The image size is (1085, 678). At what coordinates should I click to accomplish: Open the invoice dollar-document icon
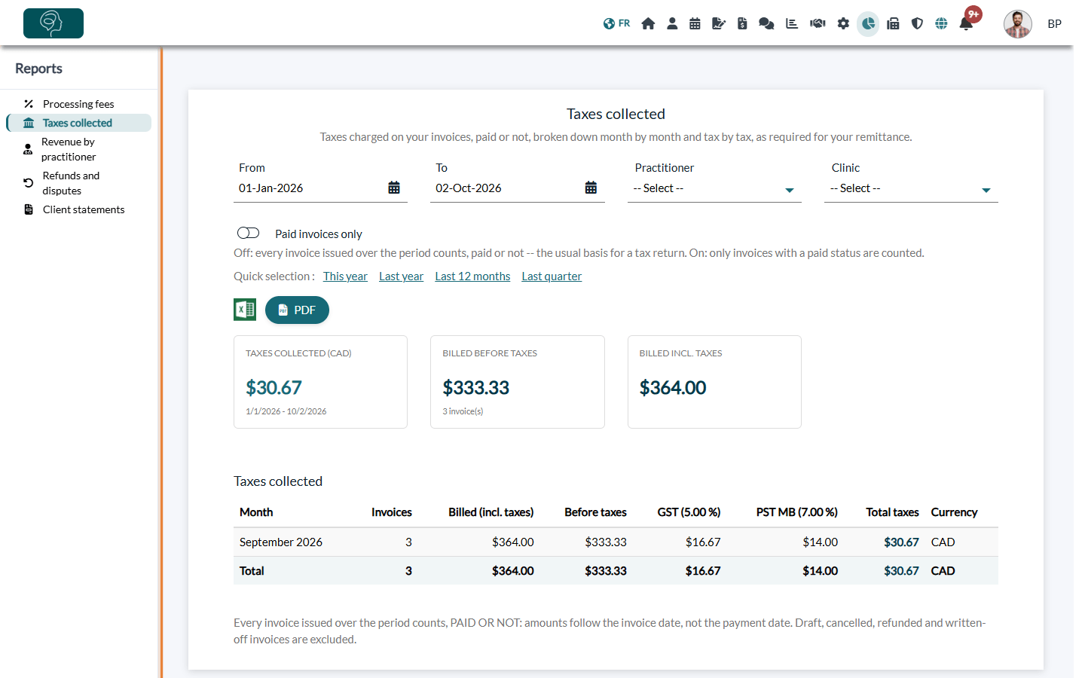point(742,23)
